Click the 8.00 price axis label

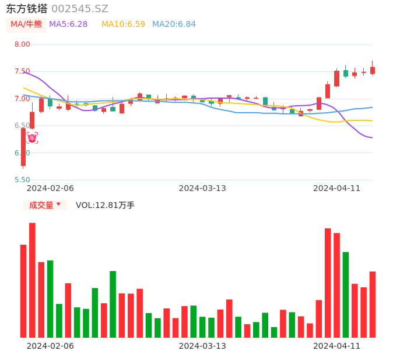(22, 44)
